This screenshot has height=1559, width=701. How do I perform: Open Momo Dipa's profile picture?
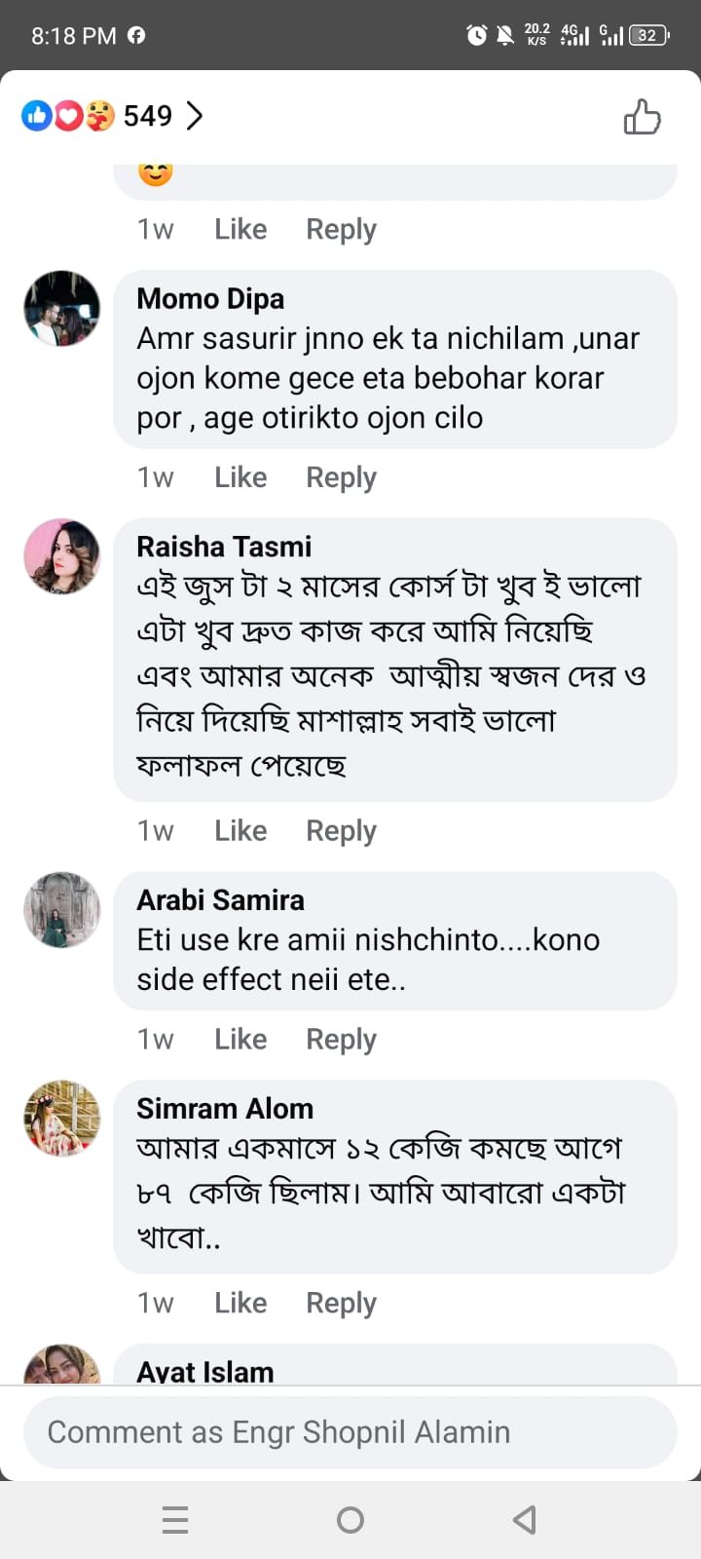point(62,309)
